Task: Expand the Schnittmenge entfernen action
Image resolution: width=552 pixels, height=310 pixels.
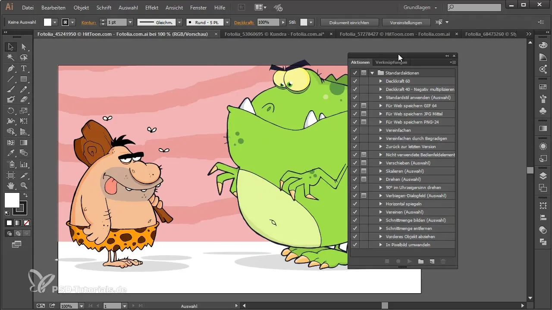Action: [381, 228]
